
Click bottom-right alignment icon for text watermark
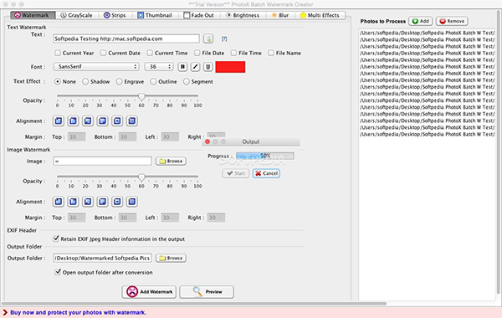102,121
